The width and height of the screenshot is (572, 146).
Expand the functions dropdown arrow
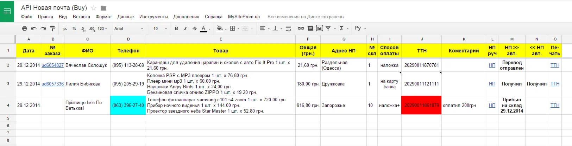(x=347, y=29)
